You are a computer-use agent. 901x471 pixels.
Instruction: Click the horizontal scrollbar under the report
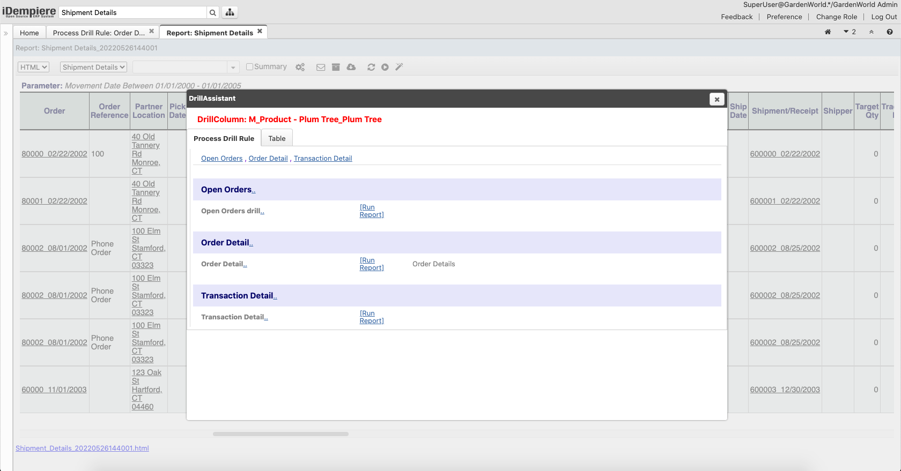(x=280, y=434)
